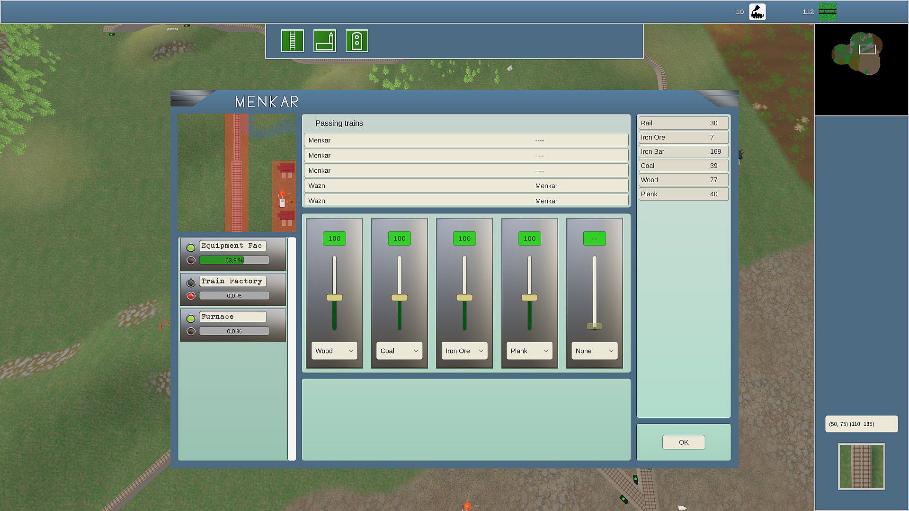Click the Menkar station preview image
The image size is (909, 511).
[237, 172]
